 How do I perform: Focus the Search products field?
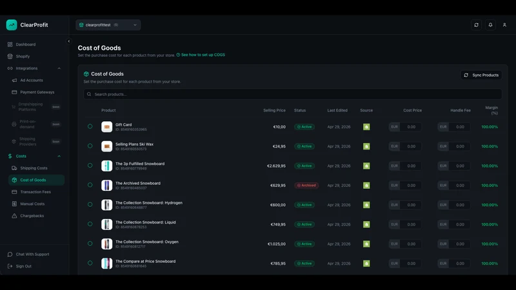[293, 94]
